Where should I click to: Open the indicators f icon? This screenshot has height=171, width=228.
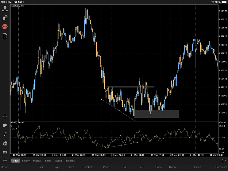[5, 134]
